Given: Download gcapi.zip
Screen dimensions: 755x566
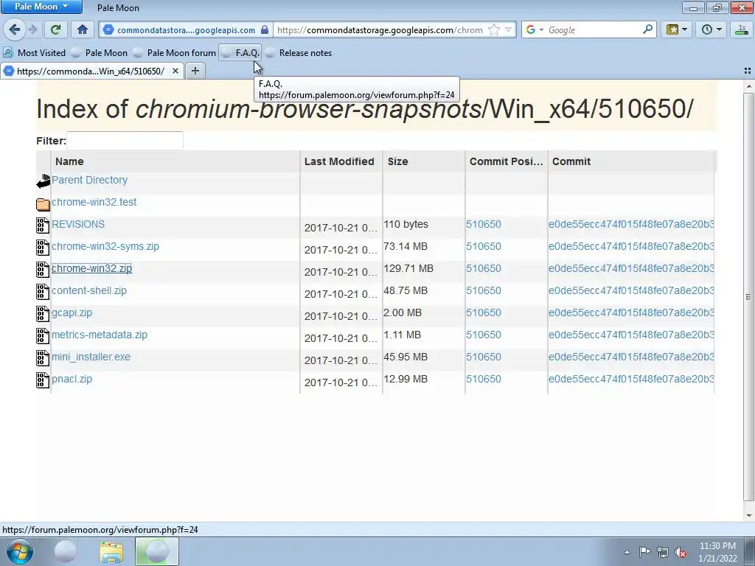Looking at the screenshot, I should pos(72,312).
